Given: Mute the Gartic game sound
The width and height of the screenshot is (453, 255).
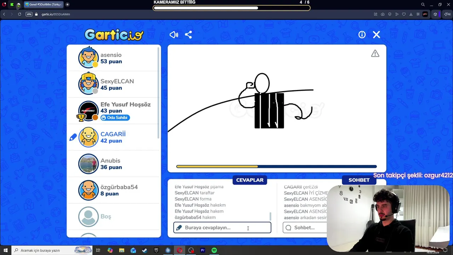Looking at the screenshot, I should (174, 34).
